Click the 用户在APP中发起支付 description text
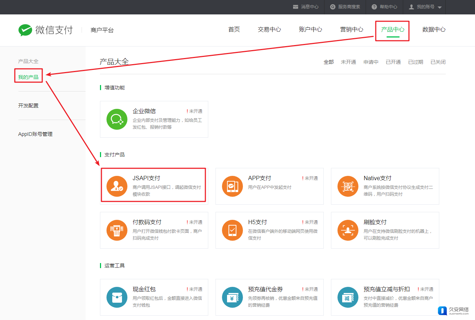This screenshot has width=475, height=320. (x=270, y=187)
